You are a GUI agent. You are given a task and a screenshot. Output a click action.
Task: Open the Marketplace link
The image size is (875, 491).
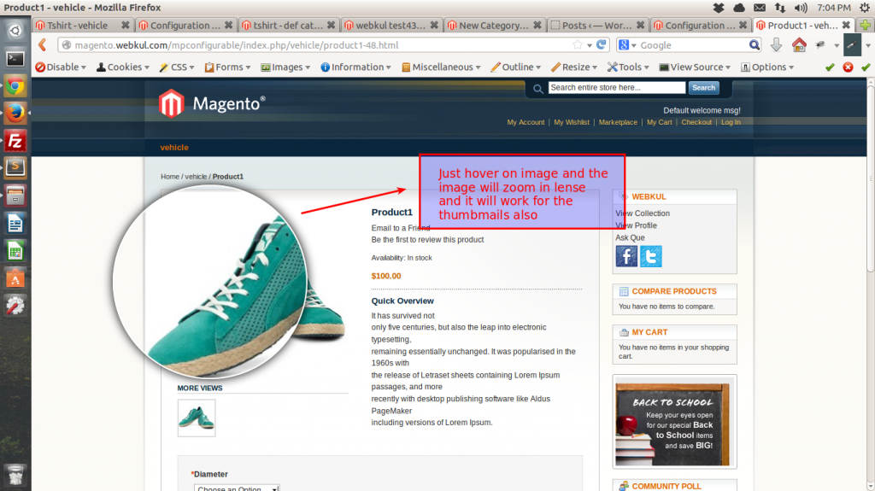618,122
